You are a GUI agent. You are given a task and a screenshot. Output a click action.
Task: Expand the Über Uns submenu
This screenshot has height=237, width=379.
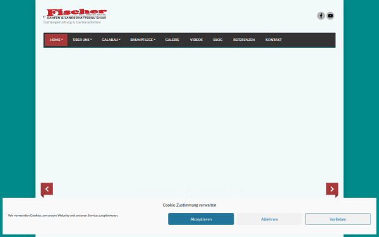tap(82, 40)
